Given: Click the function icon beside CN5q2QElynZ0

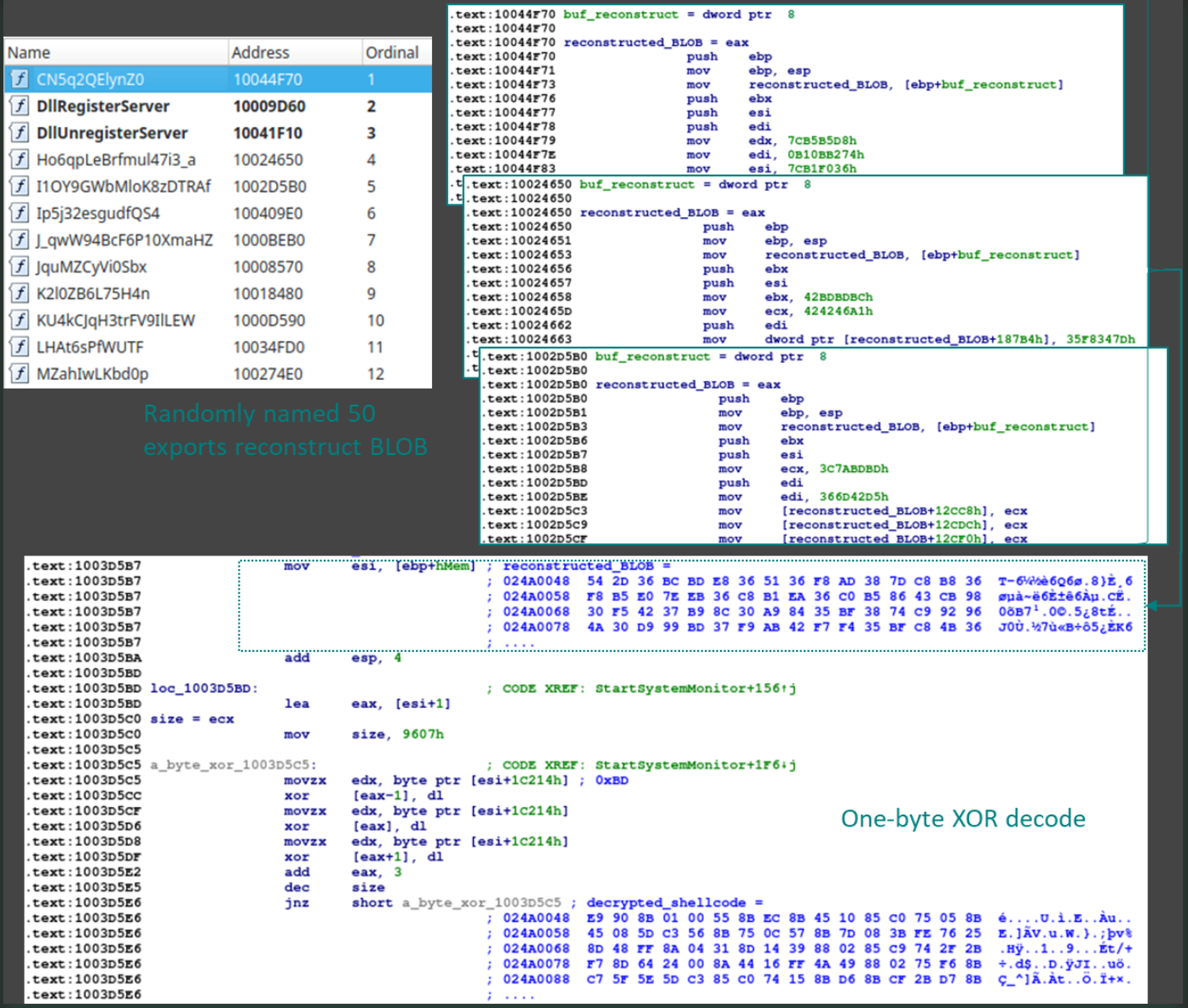Looking at the screenshot, I should 19,78.
